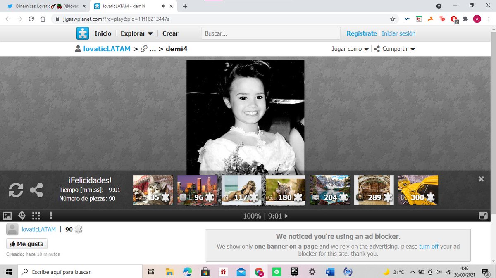
Task: Click the Me gusta button
Action: pos(27,244)
